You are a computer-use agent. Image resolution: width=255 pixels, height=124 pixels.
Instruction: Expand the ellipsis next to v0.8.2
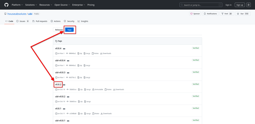(x=64, y=85)
